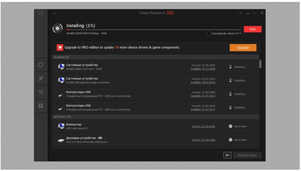Click the Activate Now button
Screen dimensions: 301x171
pos(247,155)
